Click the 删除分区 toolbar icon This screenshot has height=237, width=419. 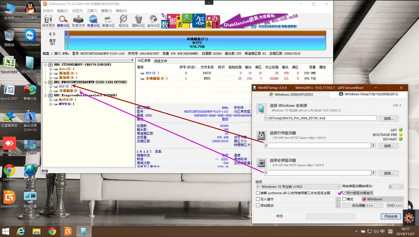click(x=138, y=21)
